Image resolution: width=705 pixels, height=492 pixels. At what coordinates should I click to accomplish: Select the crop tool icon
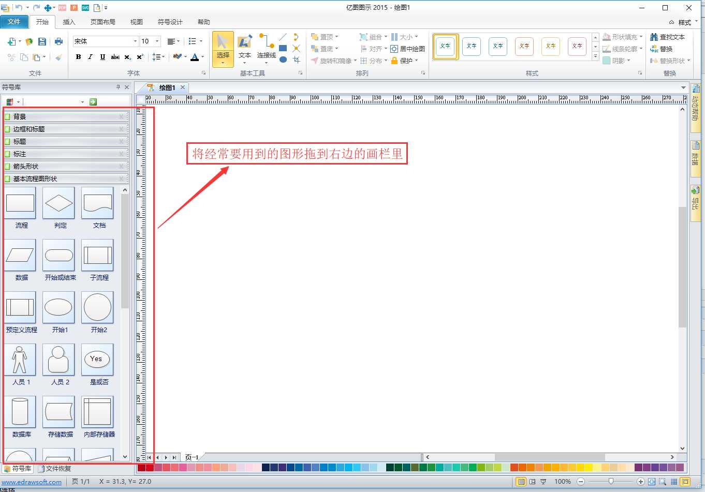(x=296, y=59)
